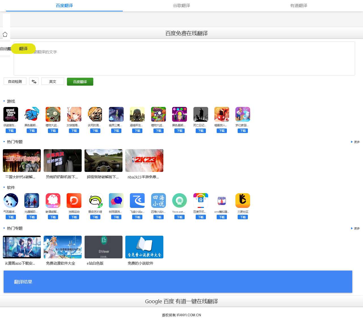Swap source and target languages icon
This screenshot has width=363, height=331.
coord(34,82)
